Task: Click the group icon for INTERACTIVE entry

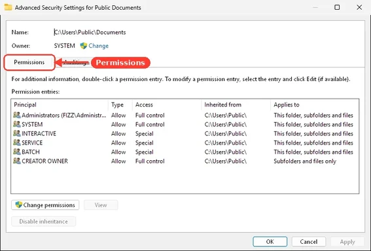Action: click(x=17, y=133)
